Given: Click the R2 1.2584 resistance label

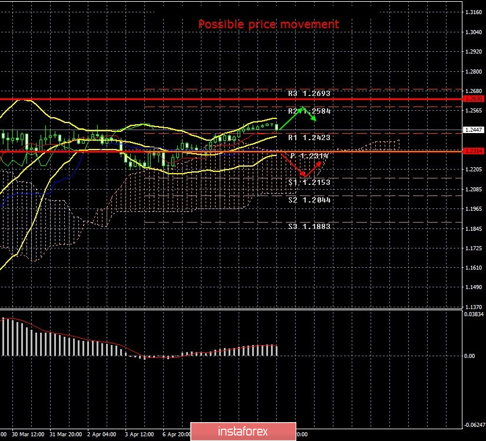Looking at the screenshot, I should tap(309, 111).
